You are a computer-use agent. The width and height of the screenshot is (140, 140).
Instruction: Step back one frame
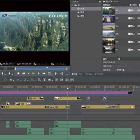[x=29, y=73]
